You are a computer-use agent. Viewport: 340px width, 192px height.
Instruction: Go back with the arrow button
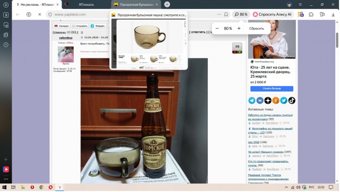(x=18, y=14)
